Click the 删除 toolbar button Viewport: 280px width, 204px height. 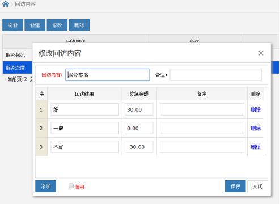click(79, 25)
